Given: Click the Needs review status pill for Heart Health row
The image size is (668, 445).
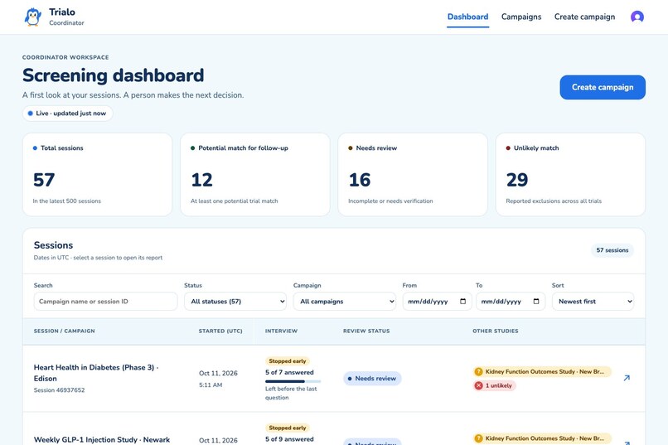Looking at the screenshot, I should click(372, 378).
